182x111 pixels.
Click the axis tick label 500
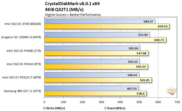pyautogui.click(x=139, y=102)
